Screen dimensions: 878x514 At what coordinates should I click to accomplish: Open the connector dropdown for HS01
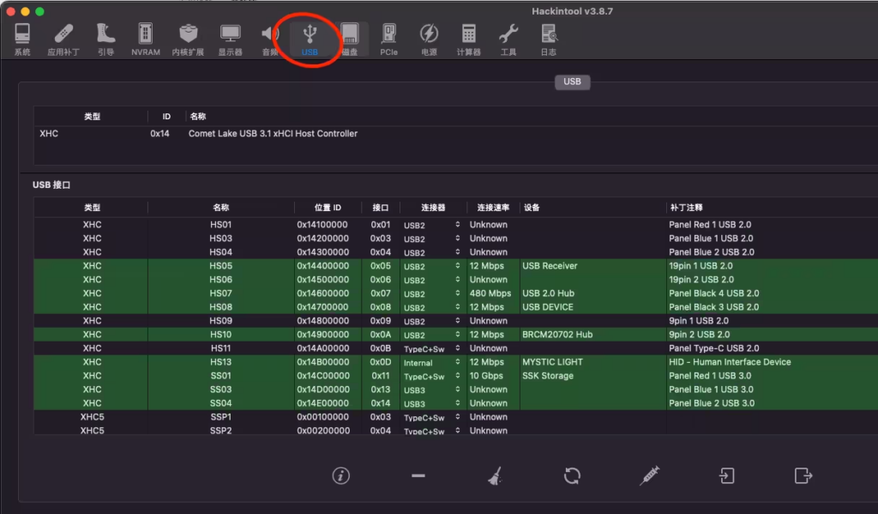432,225
